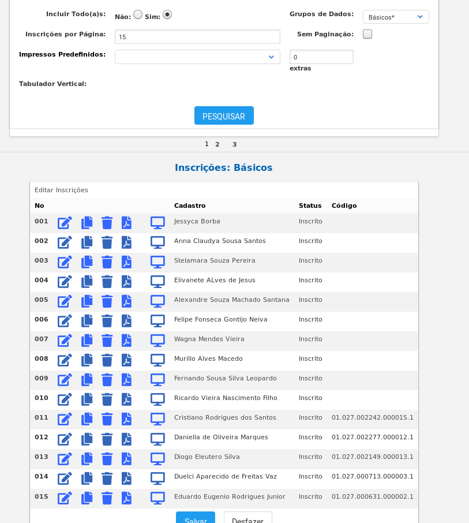Copy the Daniella de Oliveira Marques row
The image size is (469, 523).
pos(87,439)
